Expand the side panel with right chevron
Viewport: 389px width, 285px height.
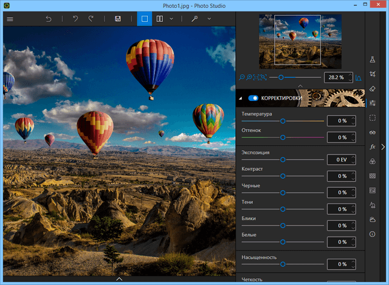(383, 146)
